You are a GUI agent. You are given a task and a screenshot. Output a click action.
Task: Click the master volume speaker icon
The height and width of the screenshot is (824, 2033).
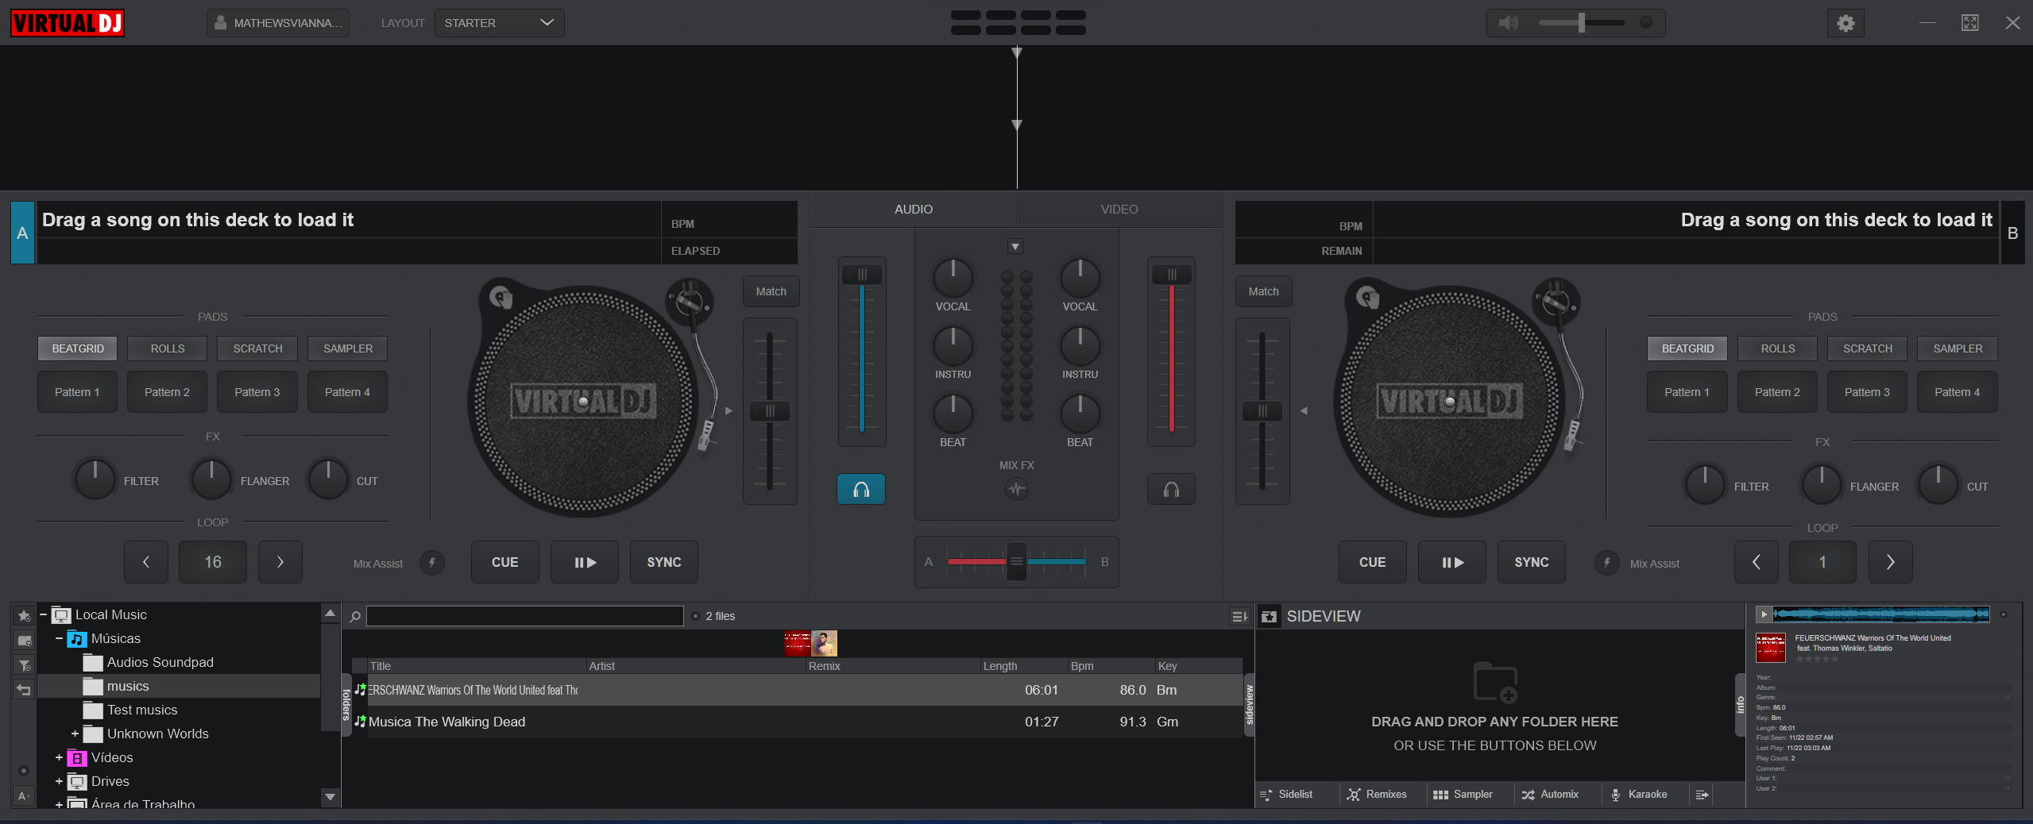(x=1508, y=23)
